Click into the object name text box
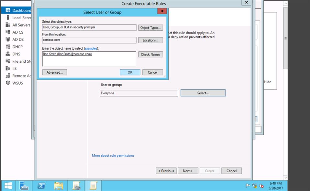This screenshot has width=310, height=191. coord(89,59)
